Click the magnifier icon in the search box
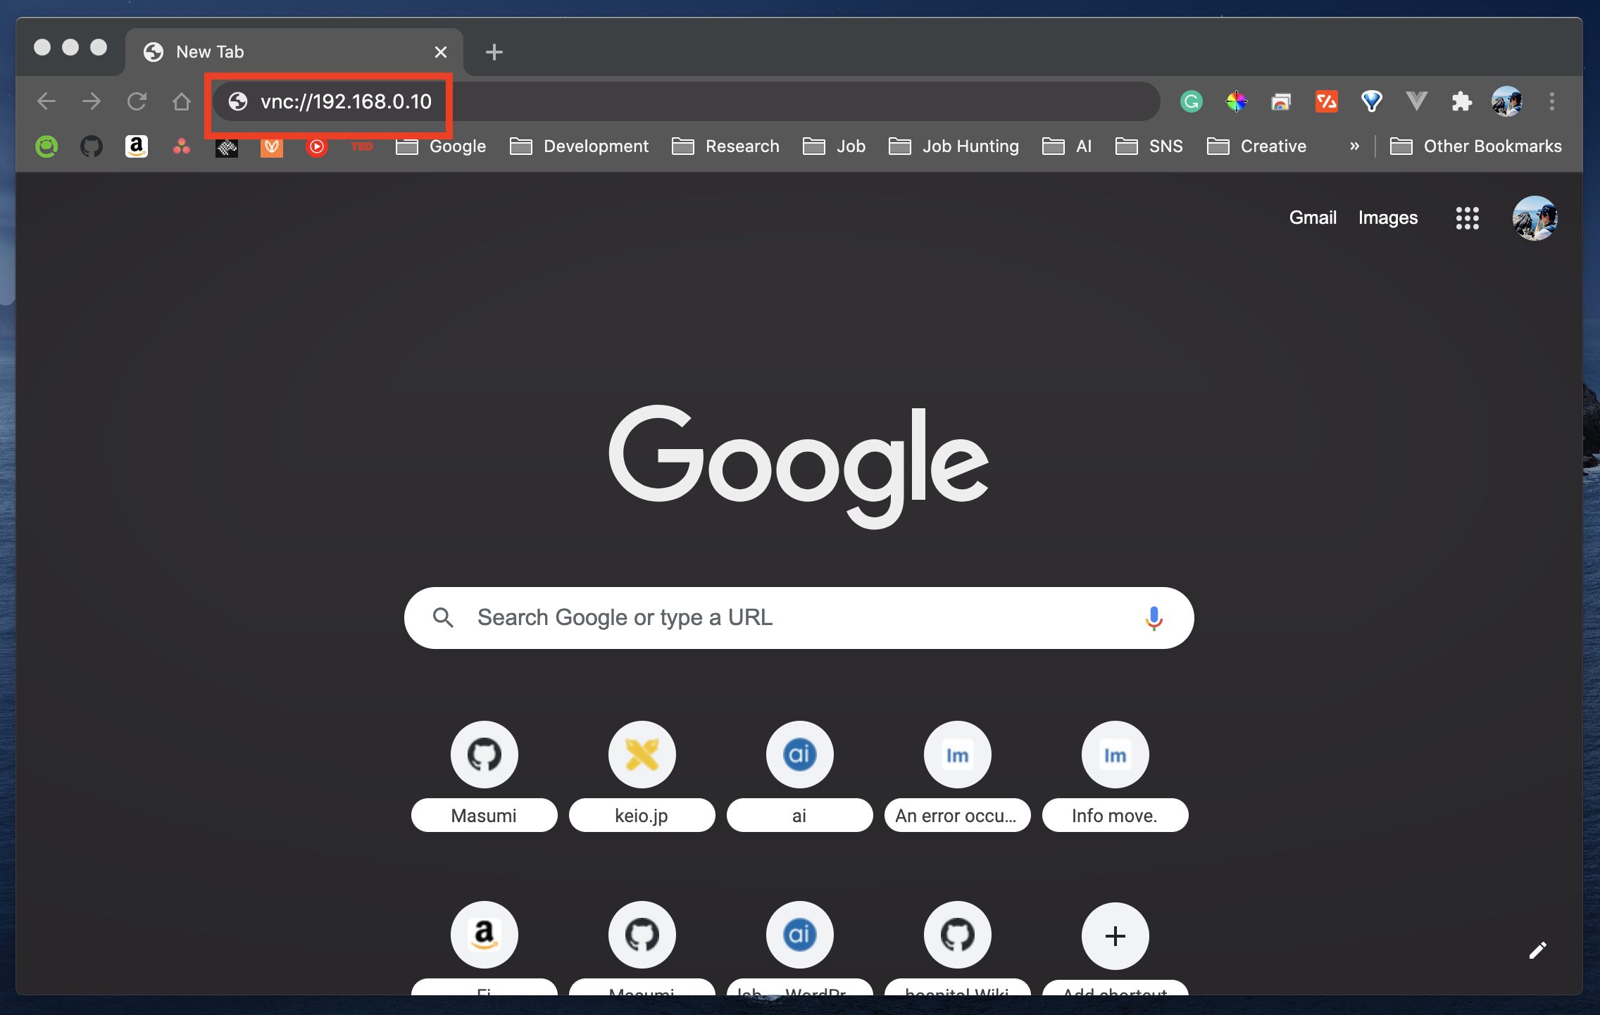Viewport: 1600px width, 1015px height. 443,618
